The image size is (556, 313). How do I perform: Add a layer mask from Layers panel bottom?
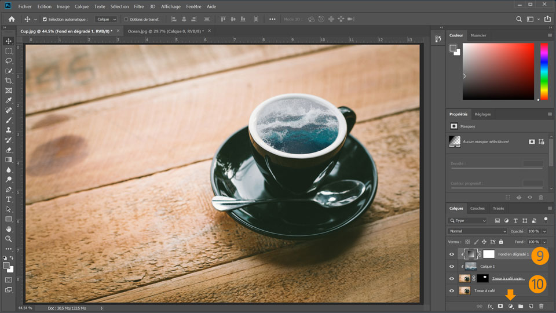[500, 306]
